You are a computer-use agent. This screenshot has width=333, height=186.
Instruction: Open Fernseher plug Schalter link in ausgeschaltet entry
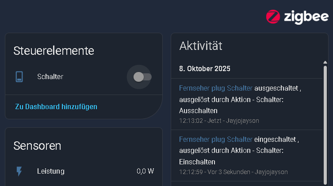(x=215, y=88)
